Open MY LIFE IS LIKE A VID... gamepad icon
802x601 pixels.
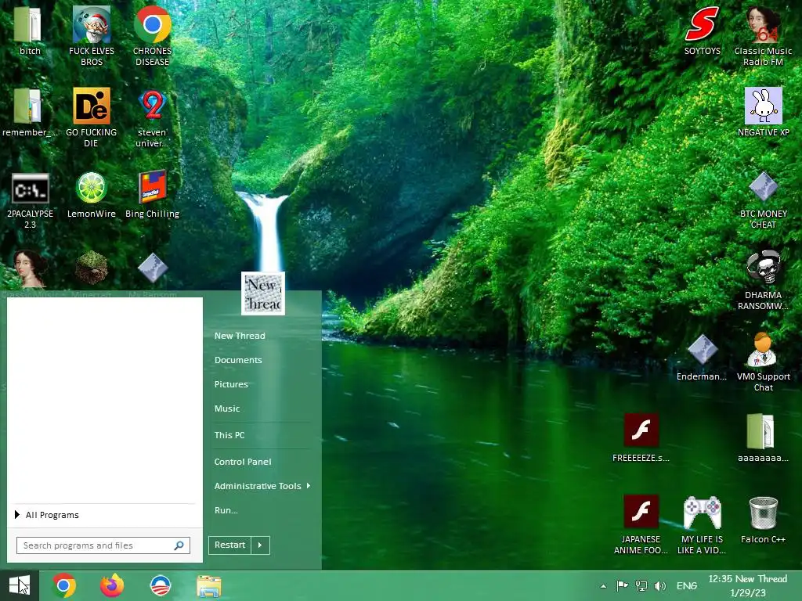[x=702, y=524]
